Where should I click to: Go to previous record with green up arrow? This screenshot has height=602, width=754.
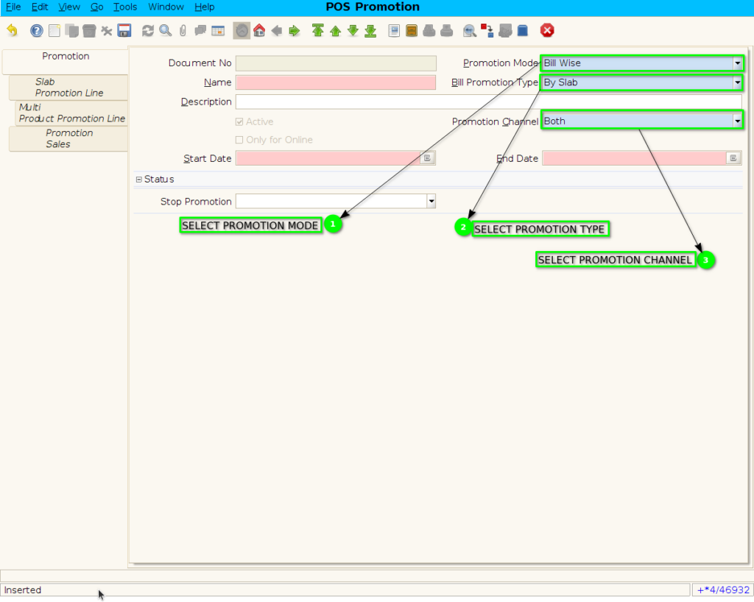335,31
